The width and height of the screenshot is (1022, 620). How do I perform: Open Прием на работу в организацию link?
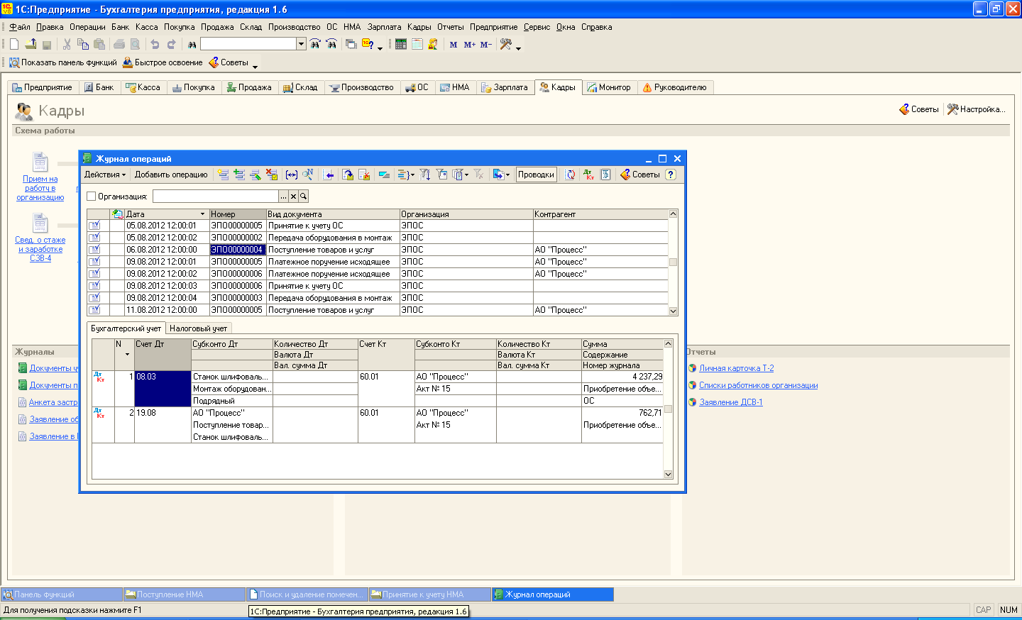(40, 188)
